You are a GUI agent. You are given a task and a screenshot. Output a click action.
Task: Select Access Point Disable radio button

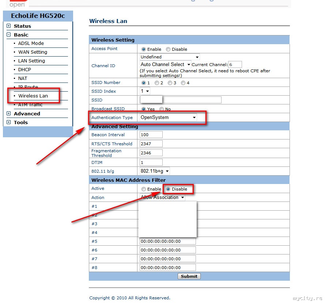tap(168, 49)
